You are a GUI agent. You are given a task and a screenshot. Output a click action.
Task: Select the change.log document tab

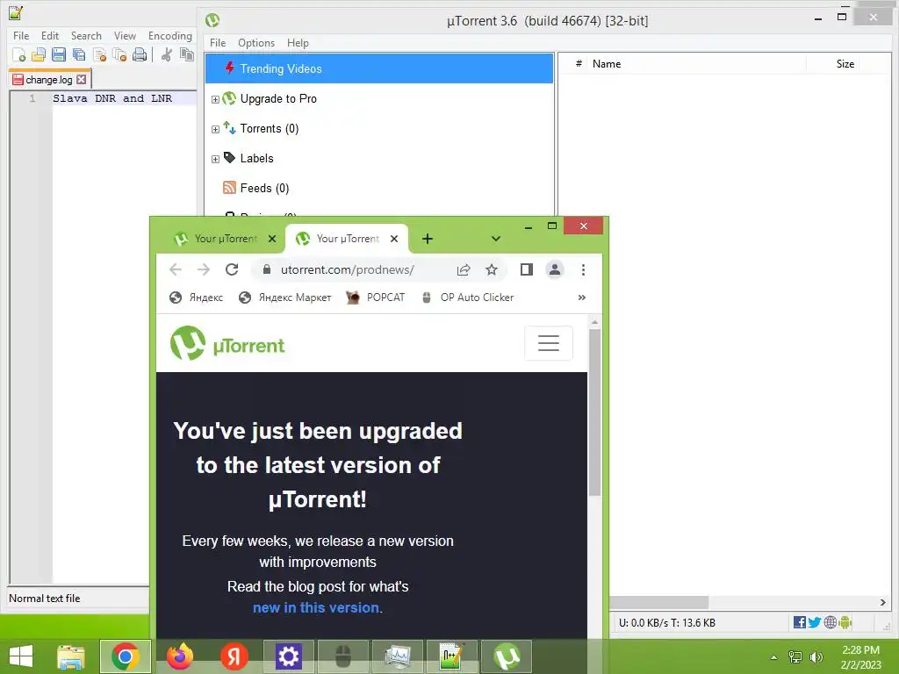click(x=49, y=80)
